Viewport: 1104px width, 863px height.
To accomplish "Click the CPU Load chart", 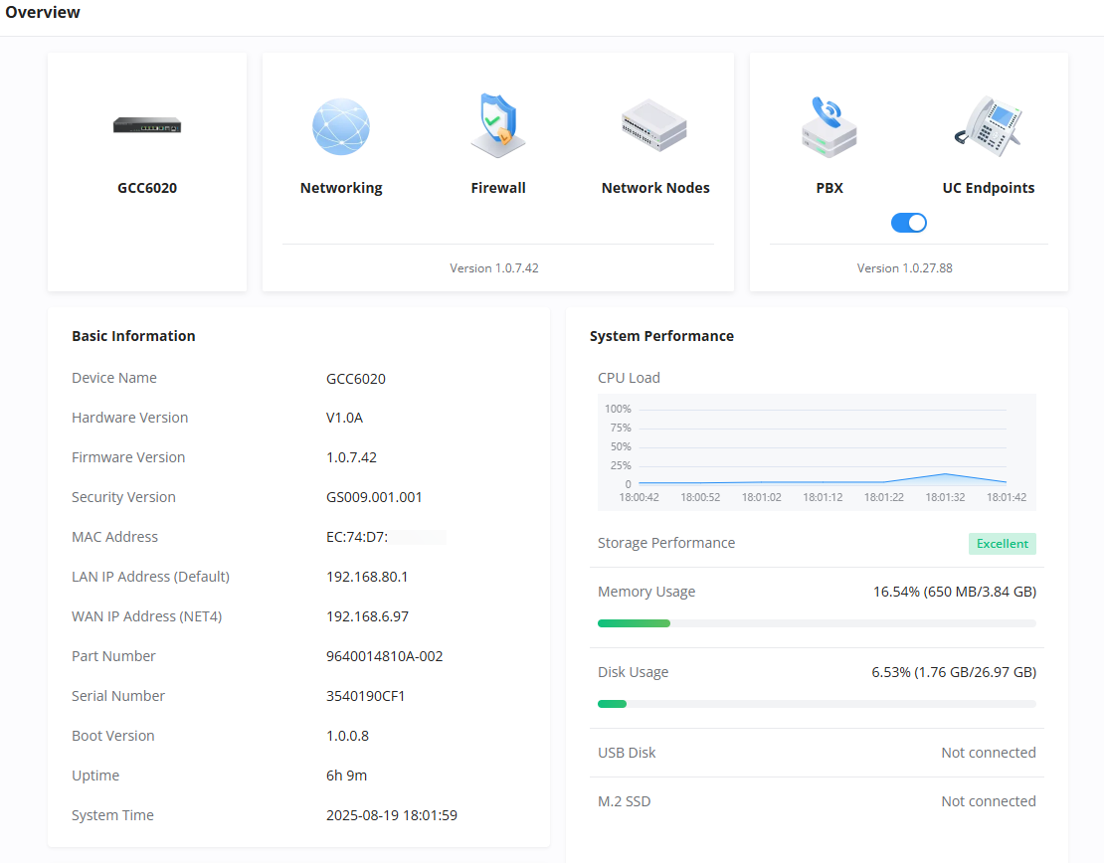I will [817, 452].
